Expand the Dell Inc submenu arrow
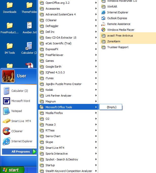Screen dimensions: 156x173 [96, 32]
